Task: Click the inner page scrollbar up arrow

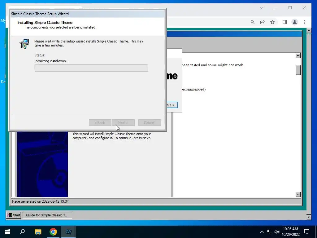Action: pyautogui.click(x=298, y=55)
